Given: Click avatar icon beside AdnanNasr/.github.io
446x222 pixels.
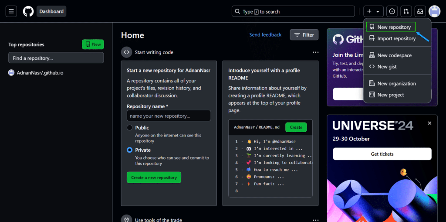Looking at the screenshot, I should [11, 73].
